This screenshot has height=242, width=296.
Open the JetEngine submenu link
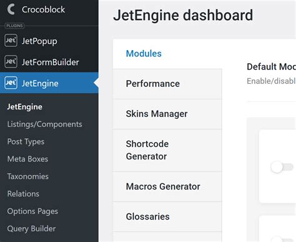click(x=25, y=107)
